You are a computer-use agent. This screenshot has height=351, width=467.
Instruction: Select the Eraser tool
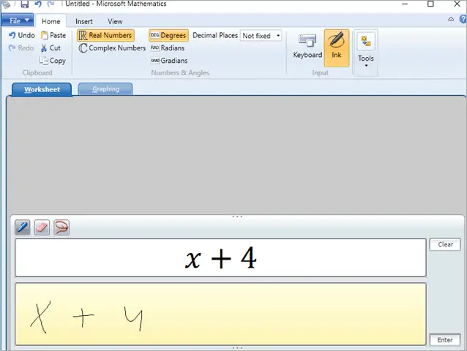[42, 227]
